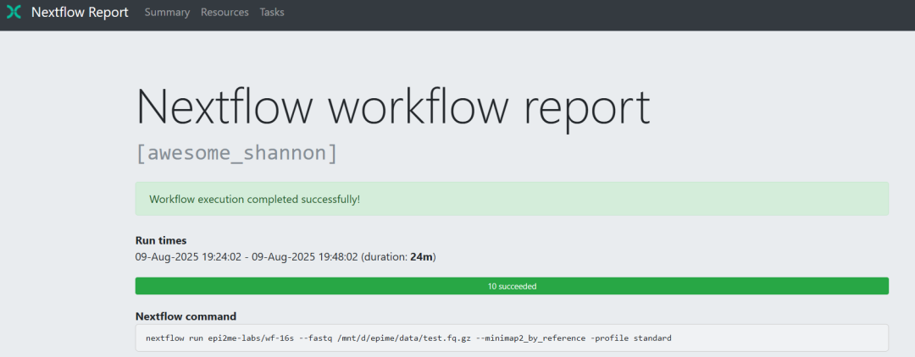
Task: Click the "Run times" label
Action: (x=161, y=240)
